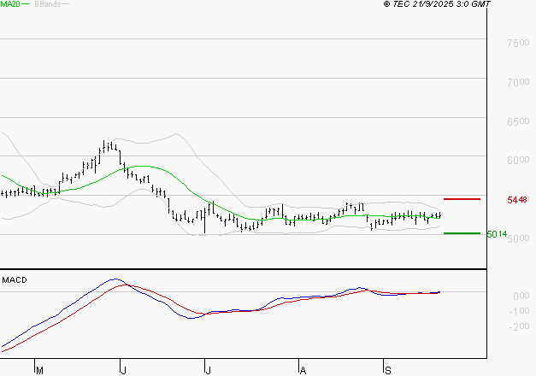The width and height of the screenshot is (536, 376).
Task: Select the 5014 support price label
Action: click(x=497, y=234)
